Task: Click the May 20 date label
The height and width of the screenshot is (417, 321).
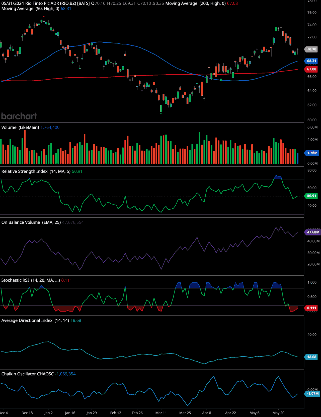Action: [x=278, y=413]
